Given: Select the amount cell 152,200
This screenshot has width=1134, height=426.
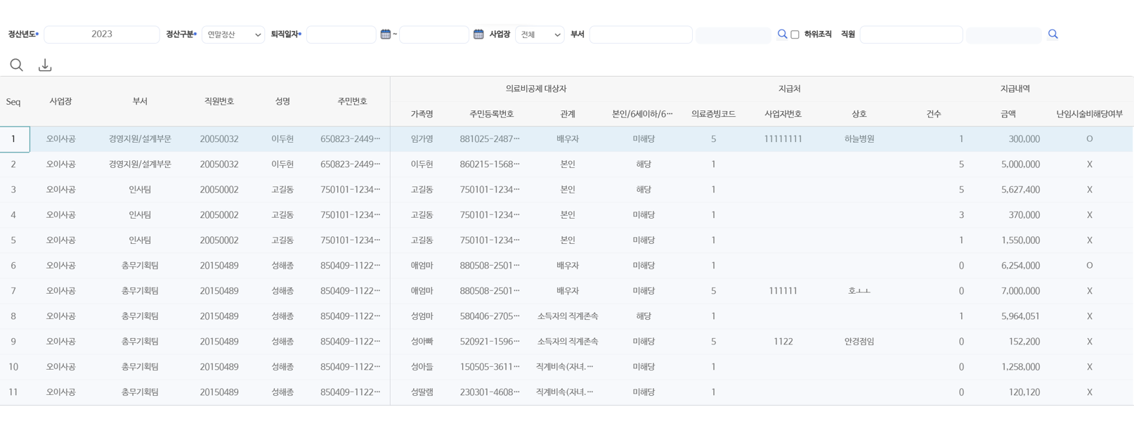Looking at the screenshot, I should 1008,342.
